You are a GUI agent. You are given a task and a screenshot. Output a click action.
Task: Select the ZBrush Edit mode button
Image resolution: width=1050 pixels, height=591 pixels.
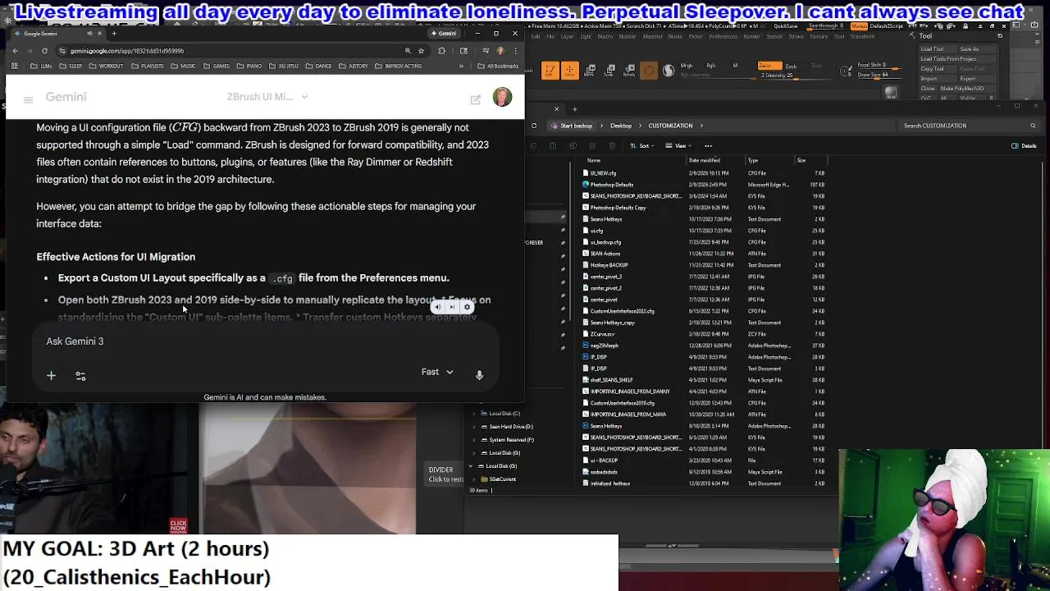tap(550, 71)
